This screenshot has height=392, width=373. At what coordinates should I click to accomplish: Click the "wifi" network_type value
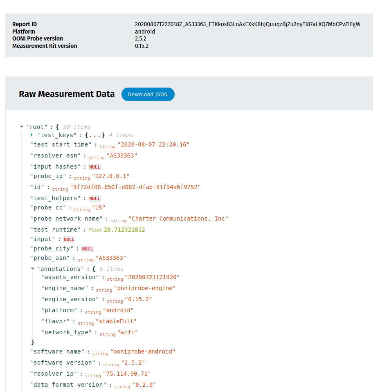pos(128,332)
